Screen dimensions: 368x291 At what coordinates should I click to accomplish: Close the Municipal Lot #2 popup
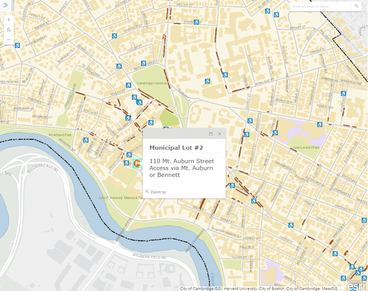(x=219, y=134)
